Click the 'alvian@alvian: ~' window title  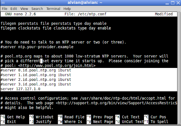85,3
